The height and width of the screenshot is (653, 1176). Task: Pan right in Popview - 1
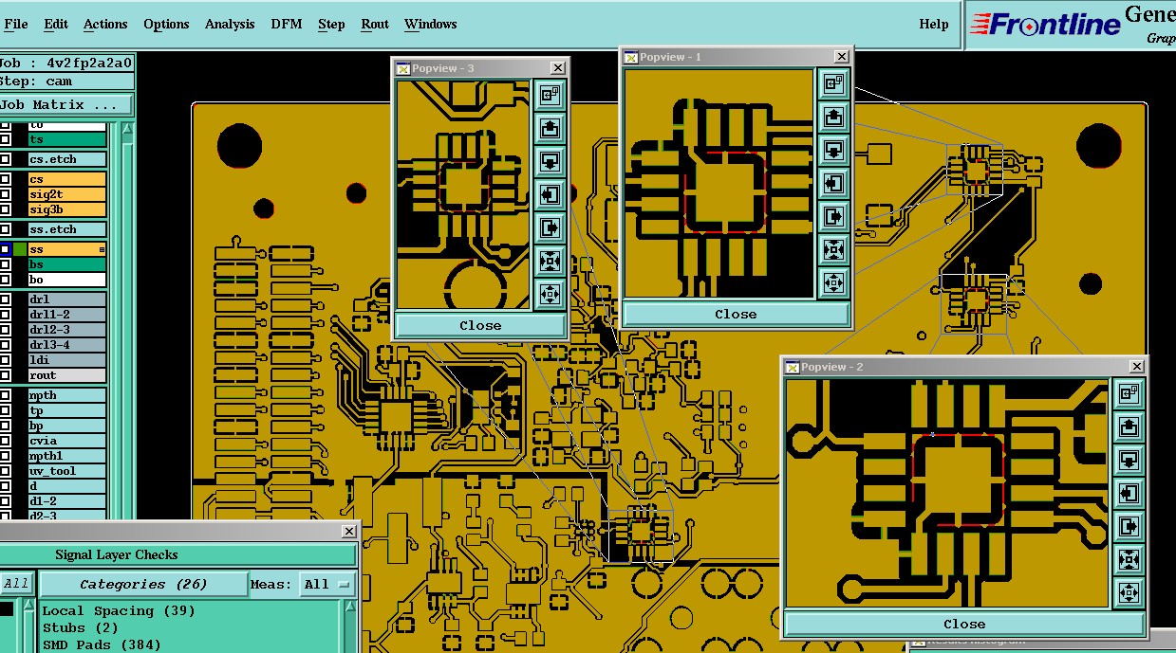(x=833, y=216)
